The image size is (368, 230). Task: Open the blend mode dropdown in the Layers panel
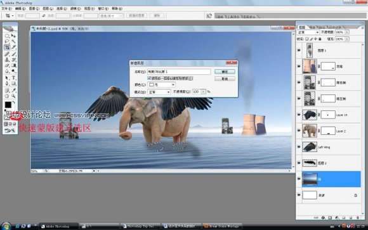[308, 32]
